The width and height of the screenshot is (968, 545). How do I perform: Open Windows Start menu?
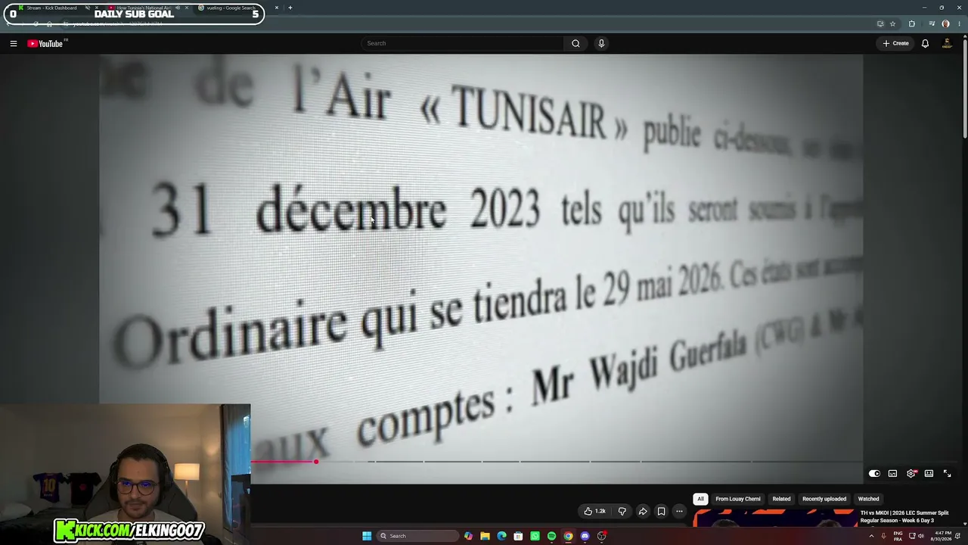click(x=367, y=536)
